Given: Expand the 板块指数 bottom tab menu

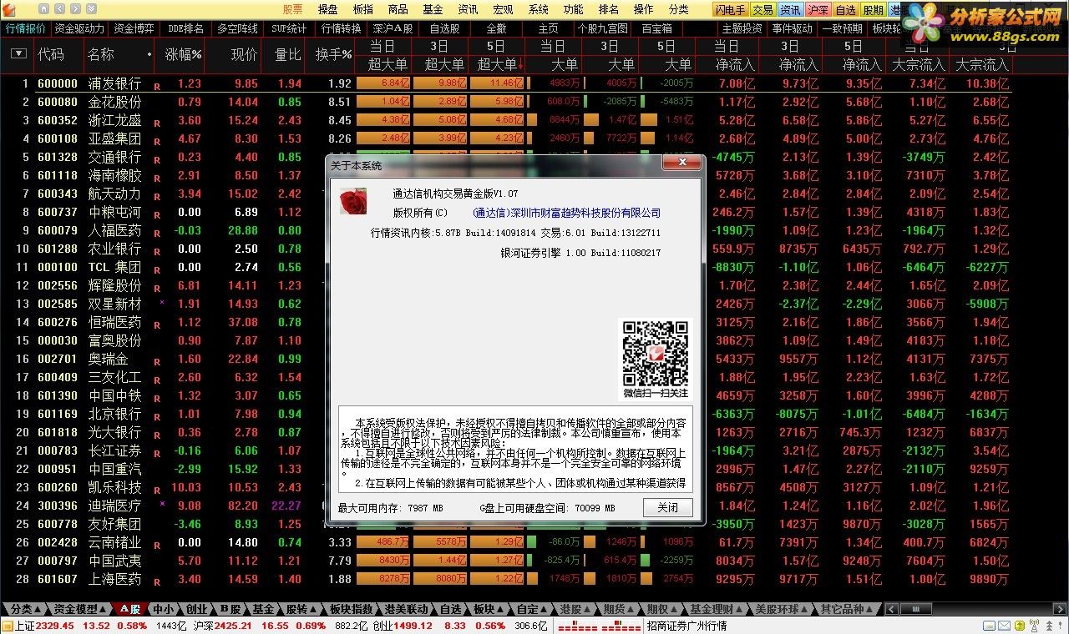Looking at the screenshot, I should pyautogui.click(x=351, y=609).
